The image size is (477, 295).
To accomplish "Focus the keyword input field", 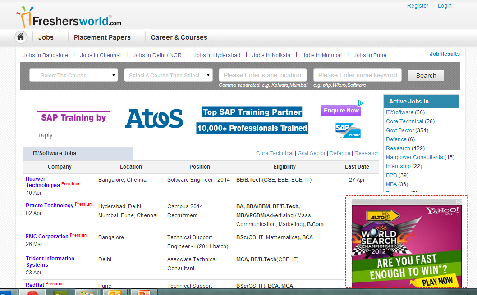I will pos(358,75).
